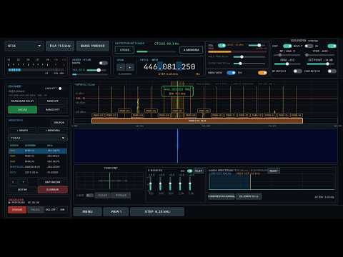Adjust the SETPOINT slider
This screenshot has width=343, height=257.
point(321,64)
